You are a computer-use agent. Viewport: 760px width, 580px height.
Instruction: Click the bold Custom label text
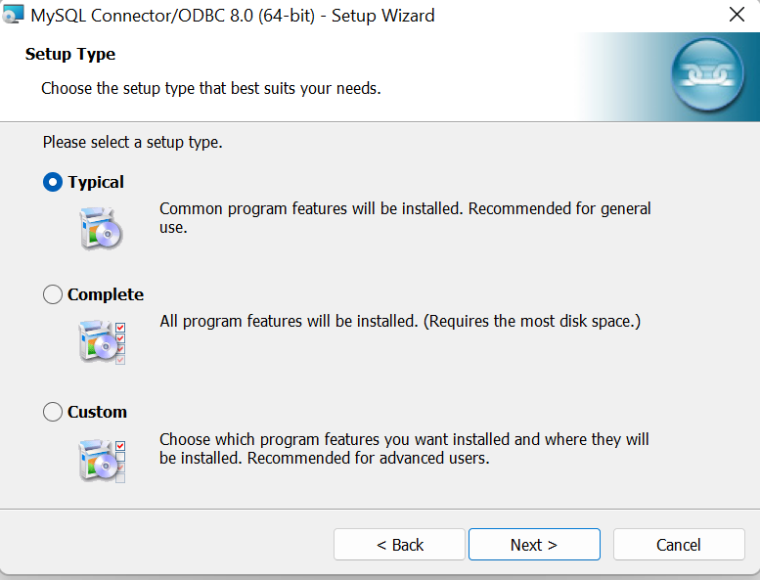[98, 412]
